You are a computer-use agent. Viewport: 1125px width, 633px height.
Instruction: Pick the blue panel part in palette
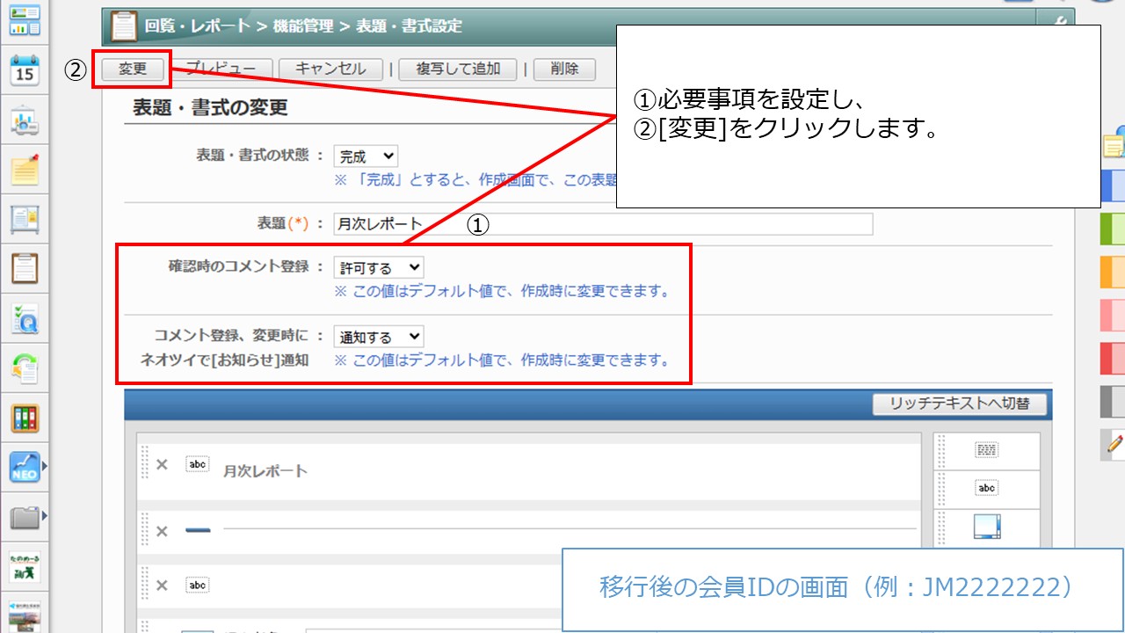987,527
